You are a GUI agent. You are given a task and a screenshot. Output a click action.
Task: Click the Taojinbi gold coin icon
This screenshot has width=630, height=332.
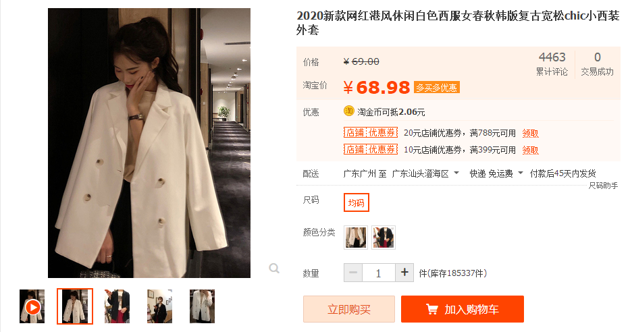(348, 111)
